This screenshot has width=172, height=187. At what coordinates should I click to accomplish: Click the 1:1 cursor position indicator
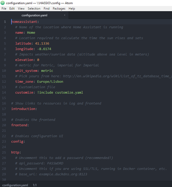(35, 185)
